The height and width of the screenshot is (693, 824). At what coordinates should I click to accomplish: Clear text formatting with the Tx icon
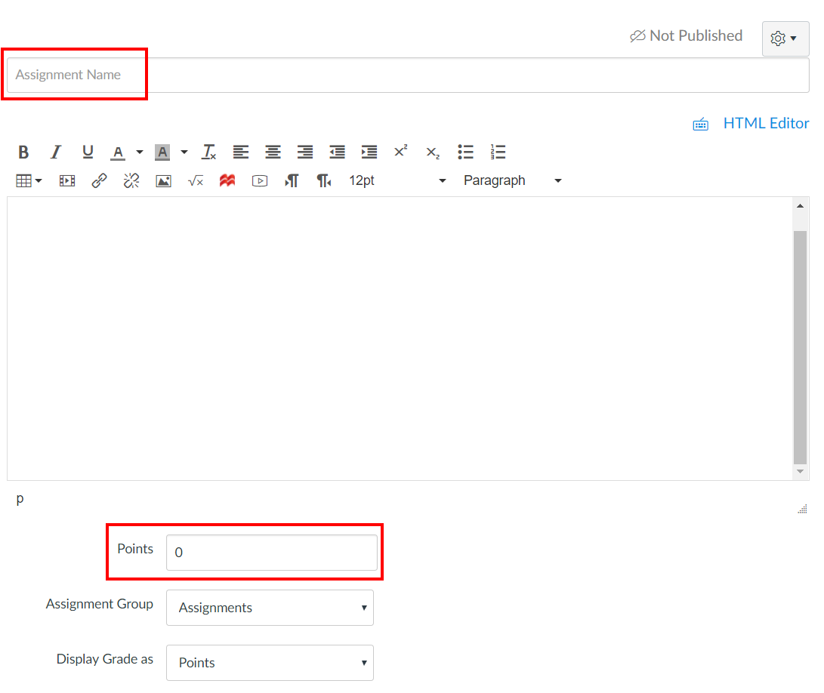tap(208, 152)
